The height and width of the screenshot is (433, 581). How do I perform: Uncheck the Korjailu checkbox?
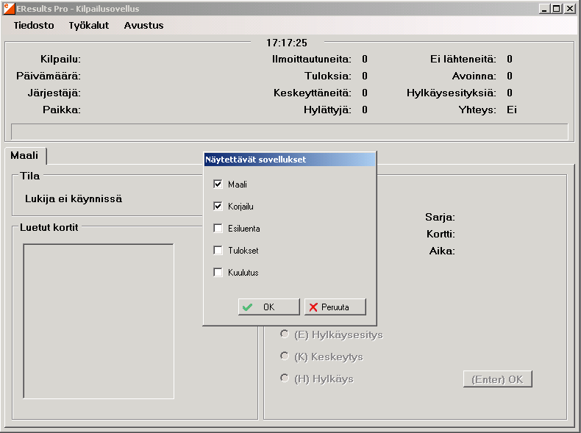218,207
